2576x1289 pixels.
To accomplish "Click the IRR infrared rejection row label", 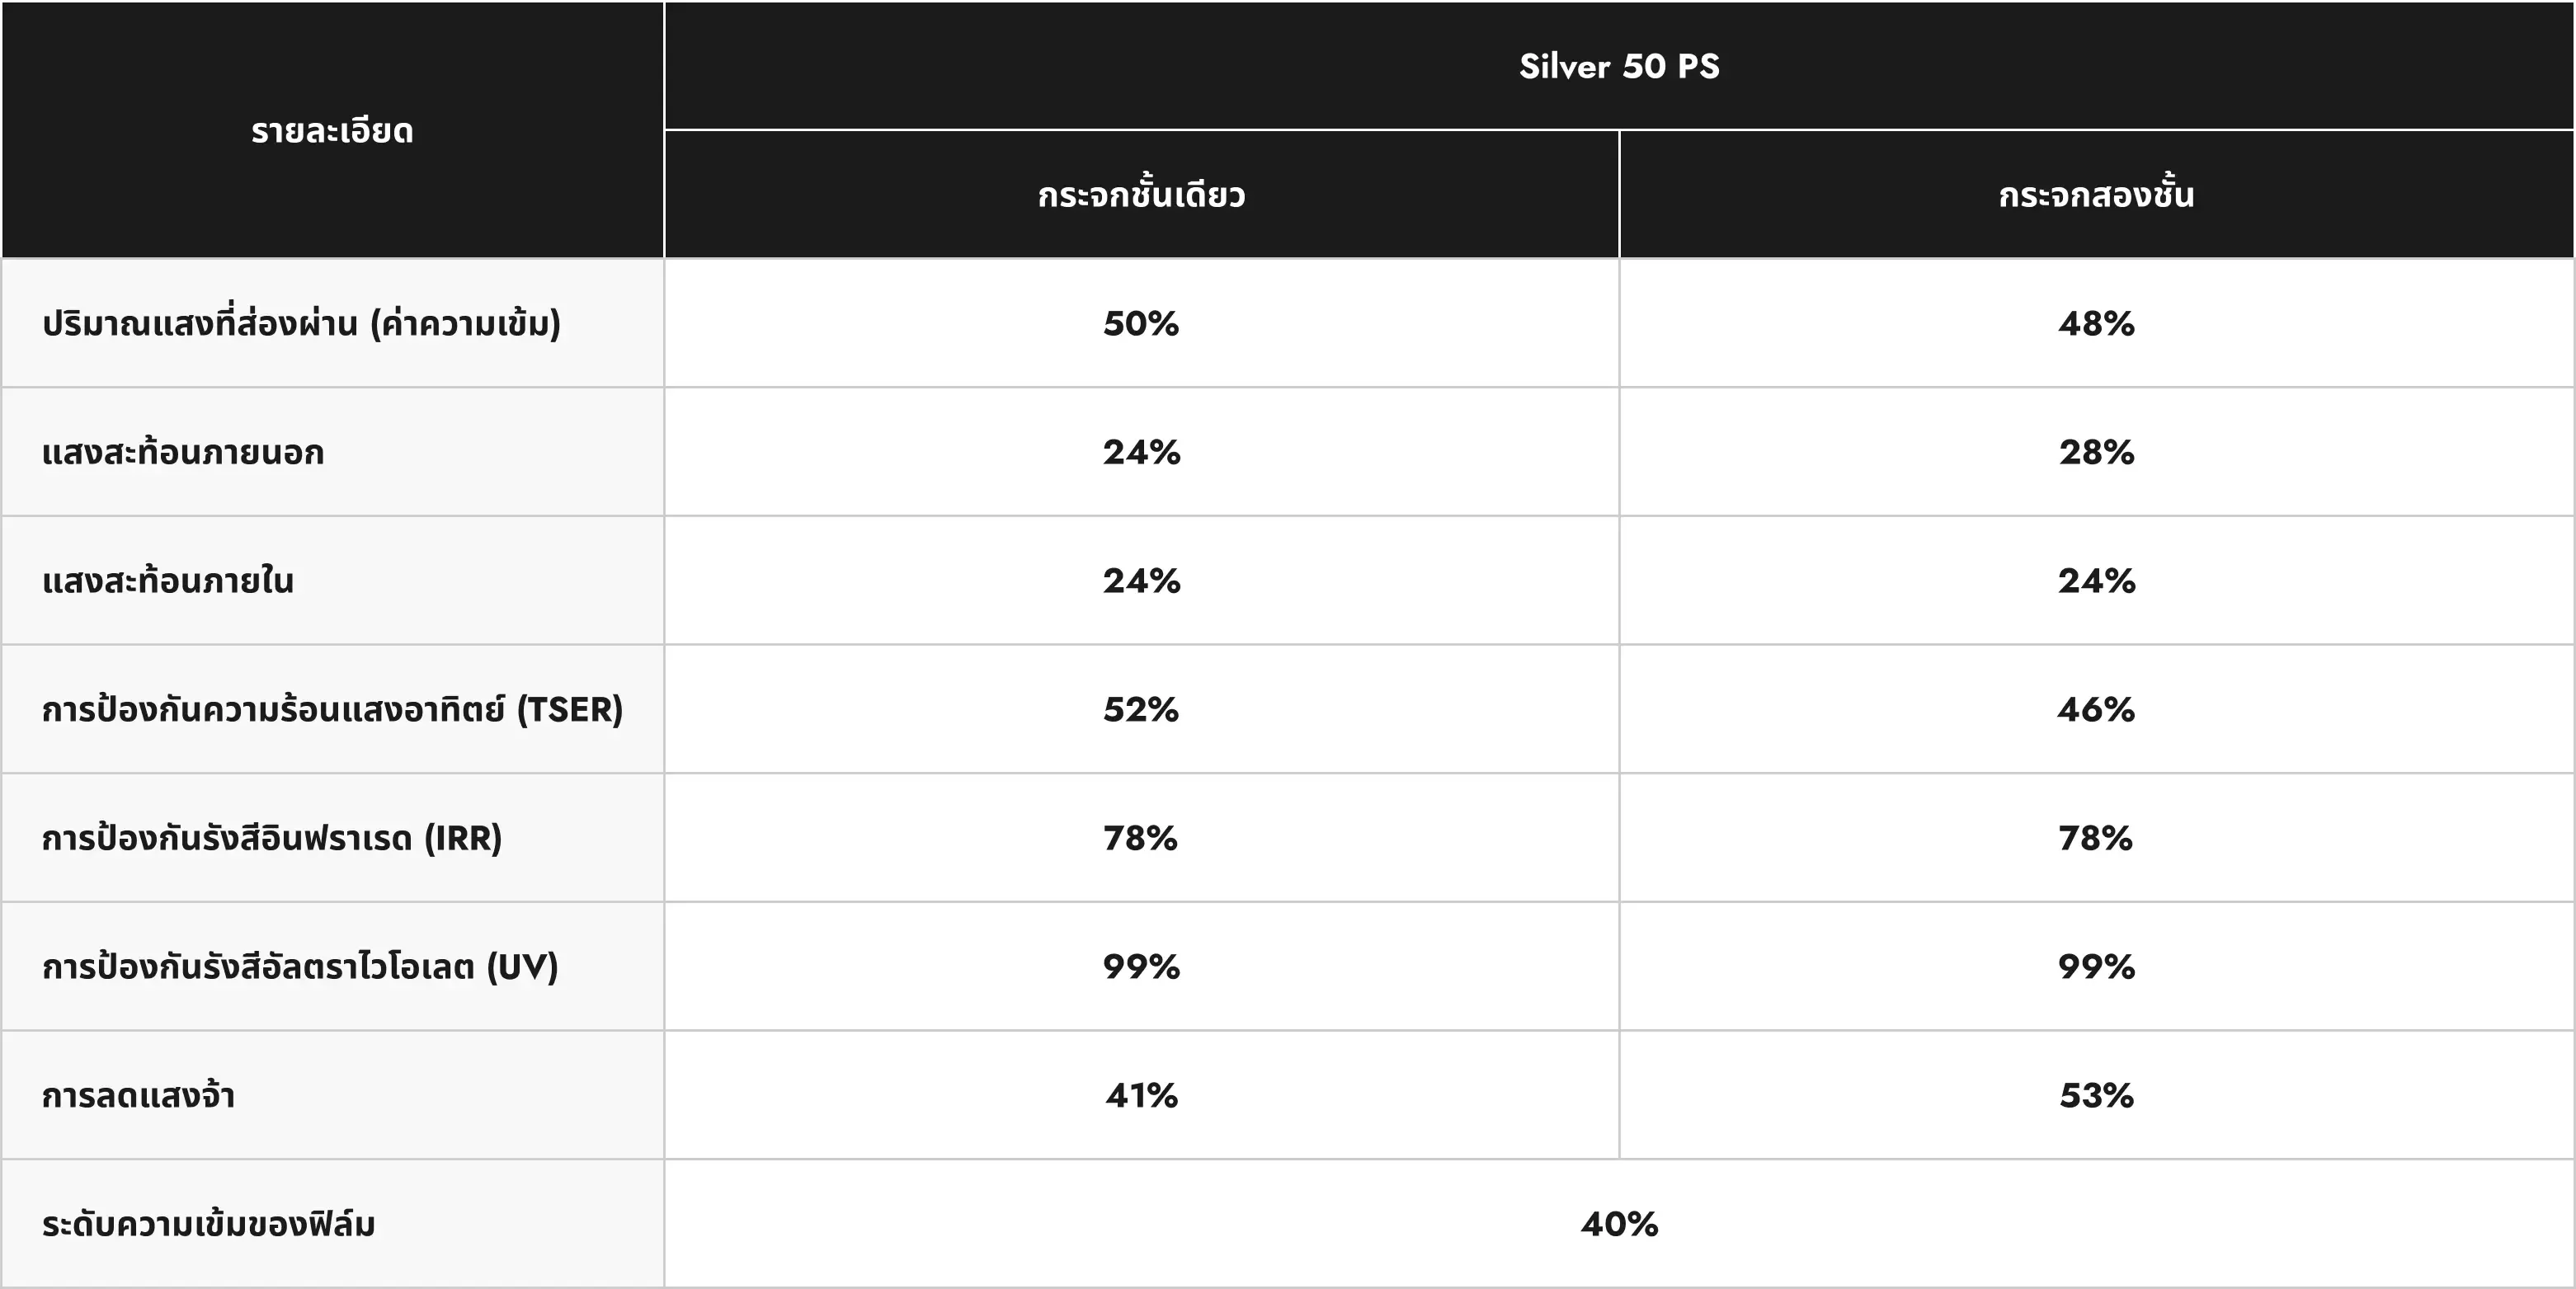I will [x=272, y=837].
